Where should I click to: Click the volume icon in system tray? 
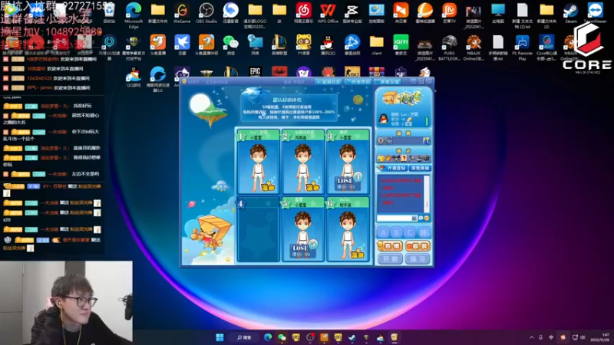583,337
